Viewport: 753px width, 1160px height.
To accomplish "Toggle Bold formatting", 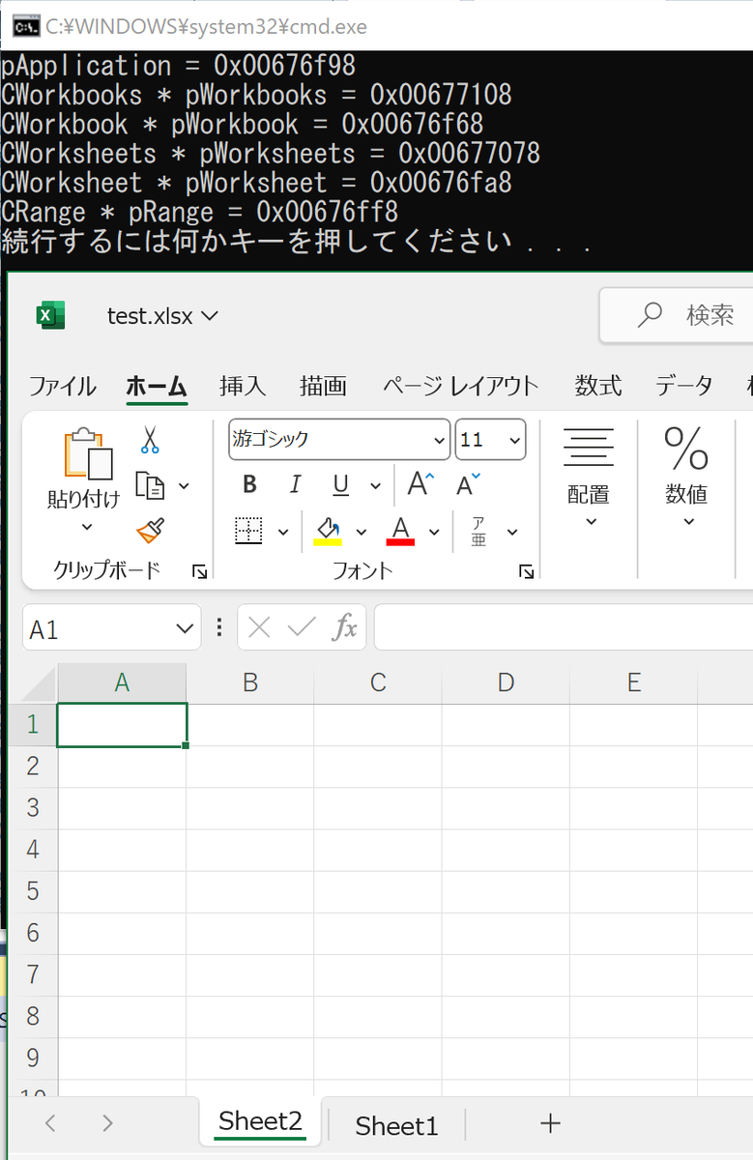I will click(x=249, y=484).
